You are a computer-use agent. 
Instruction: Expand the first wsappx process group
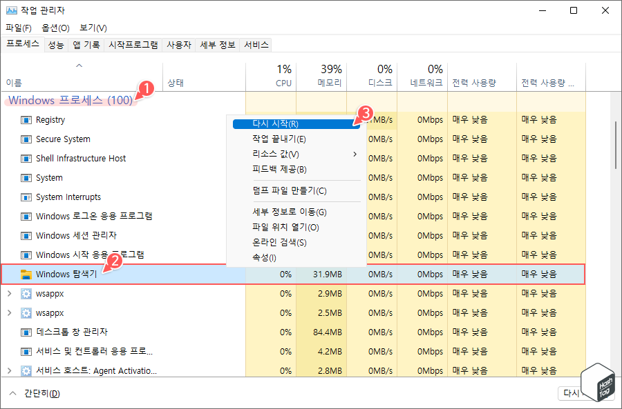tap(10, 294)
